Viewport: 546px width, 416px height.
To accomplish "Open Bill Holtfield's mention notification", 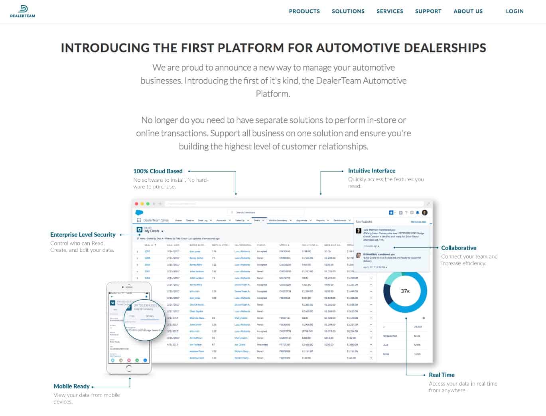I will 392,261.
